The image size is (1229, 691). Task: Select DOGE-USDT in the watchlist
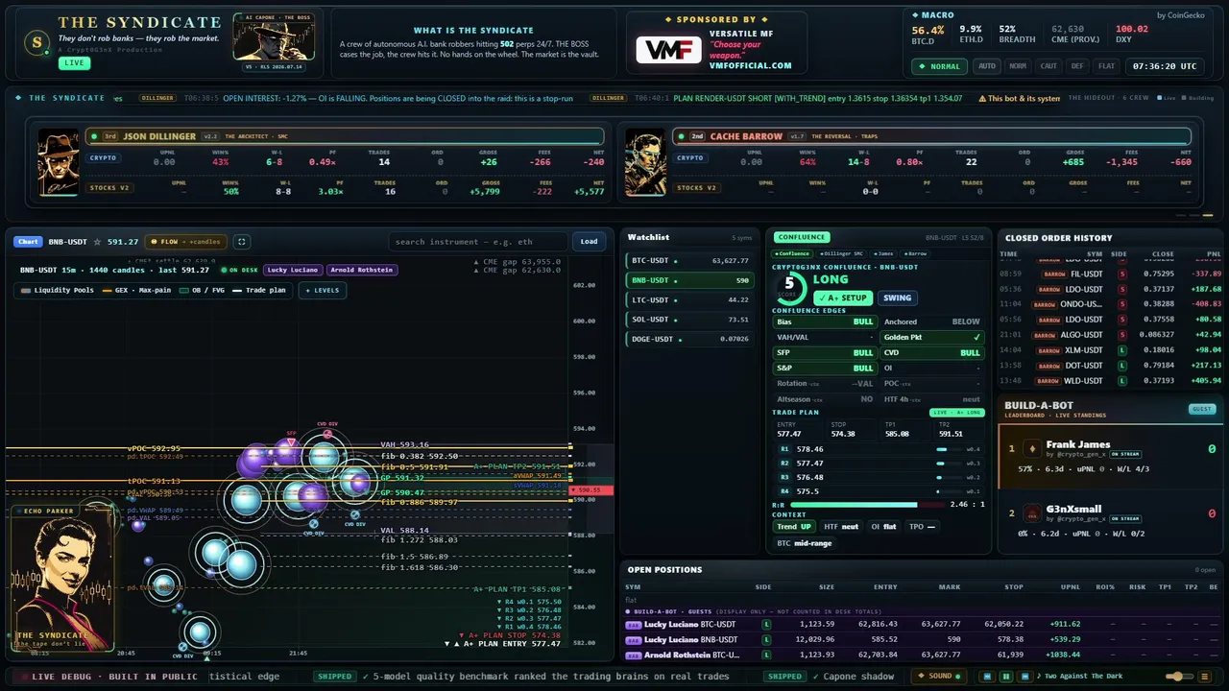pos(690,339)
